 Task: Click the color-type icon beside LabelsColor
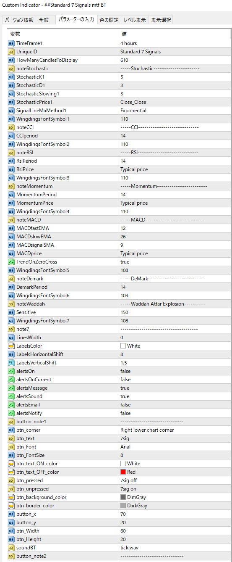click(11, 346)
